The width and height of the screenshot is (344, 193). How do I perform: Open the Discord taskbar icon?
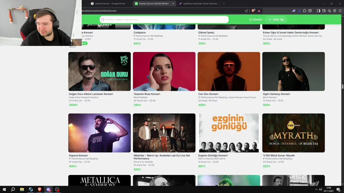[x=48, y=190]
